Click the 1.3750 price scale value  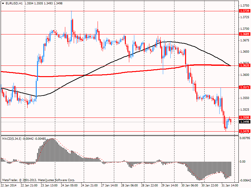[245, 6]
